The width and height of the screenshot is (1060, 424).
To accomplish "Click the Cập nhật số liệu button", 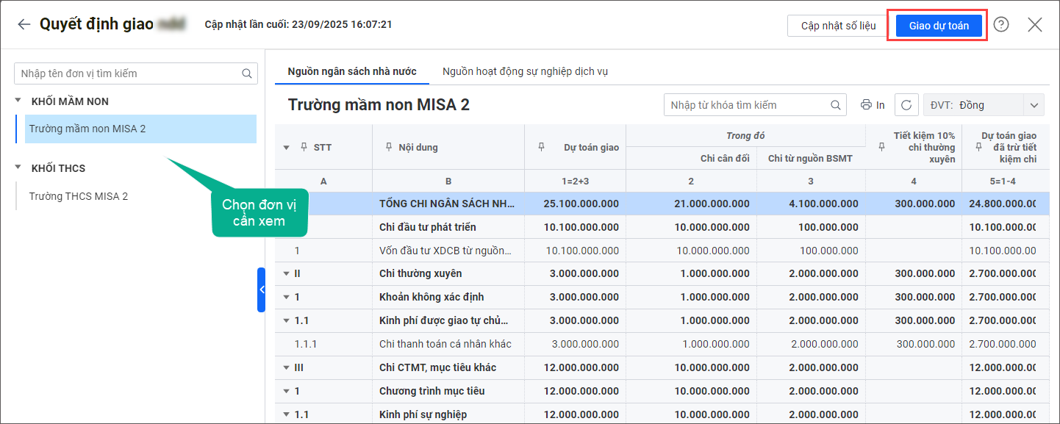I will [838, 26].
